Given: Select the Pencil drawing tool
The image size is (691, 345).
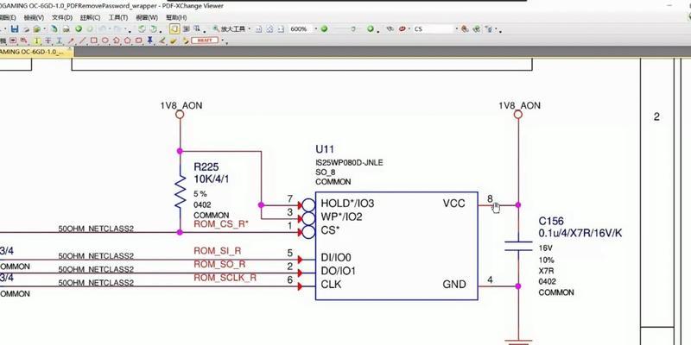Looking at the screenshot, I should tap(162, 41).
